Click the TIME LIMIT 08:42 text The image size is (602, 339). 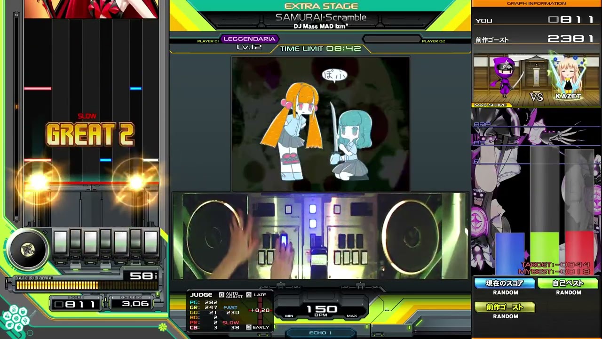[x=320, y=48]
